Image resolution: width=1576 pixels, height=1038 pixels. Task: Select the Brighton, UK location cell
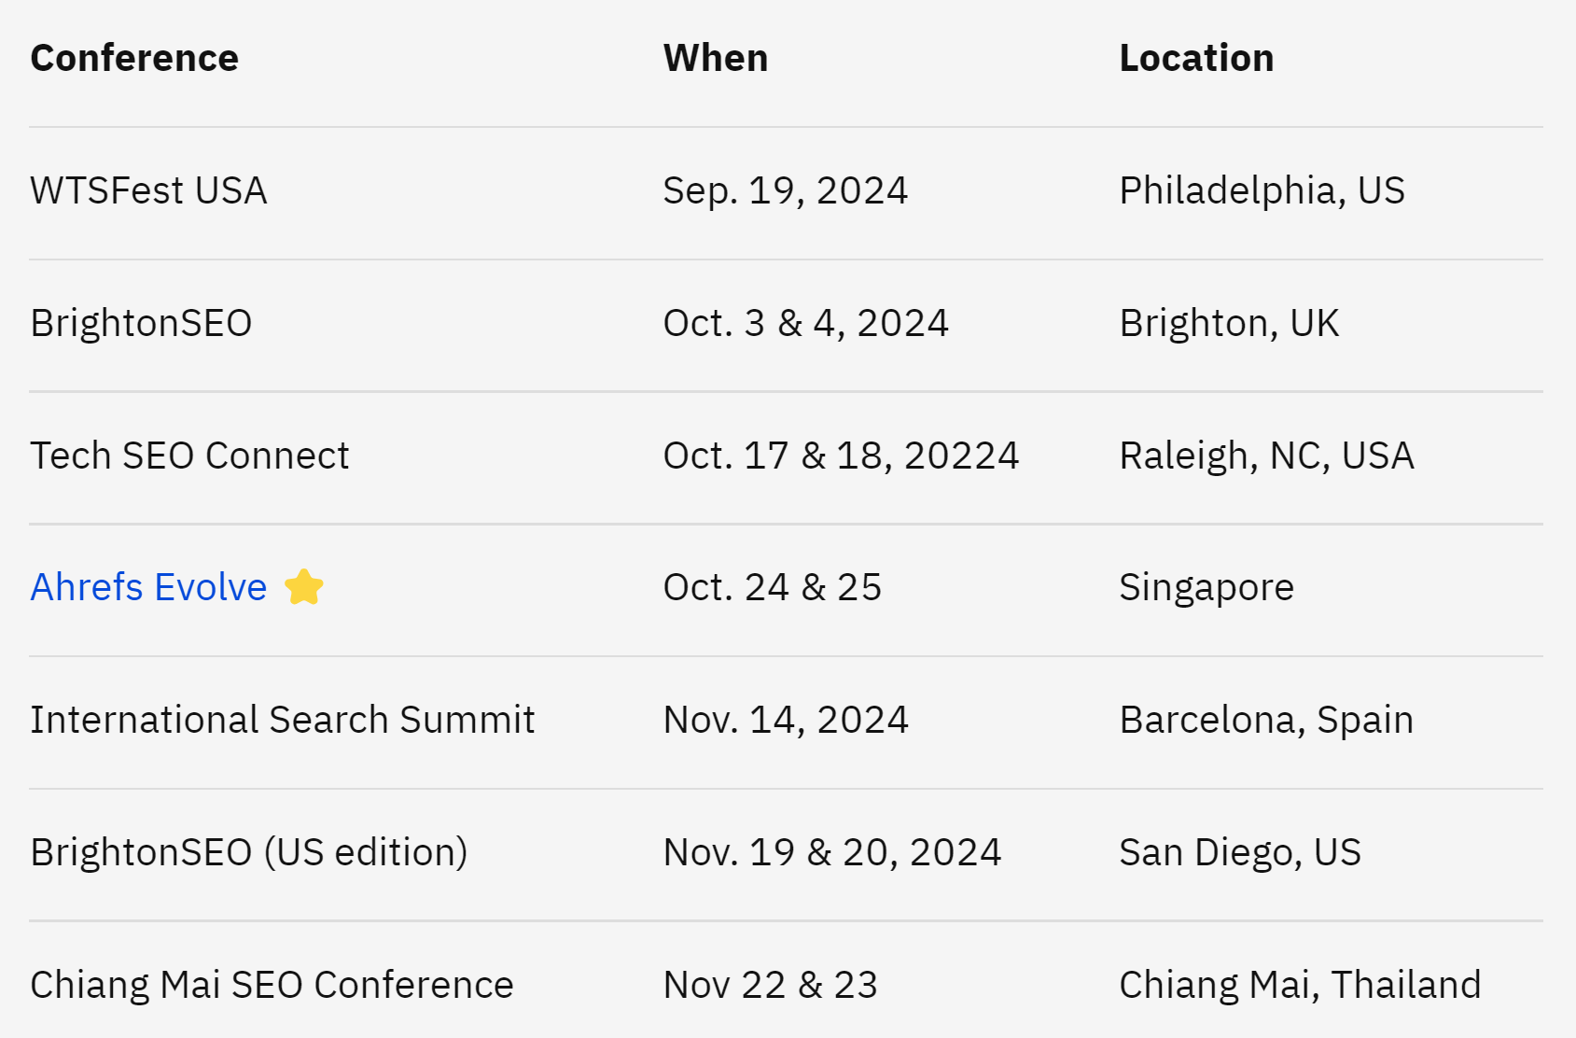tap(1229, 323)
